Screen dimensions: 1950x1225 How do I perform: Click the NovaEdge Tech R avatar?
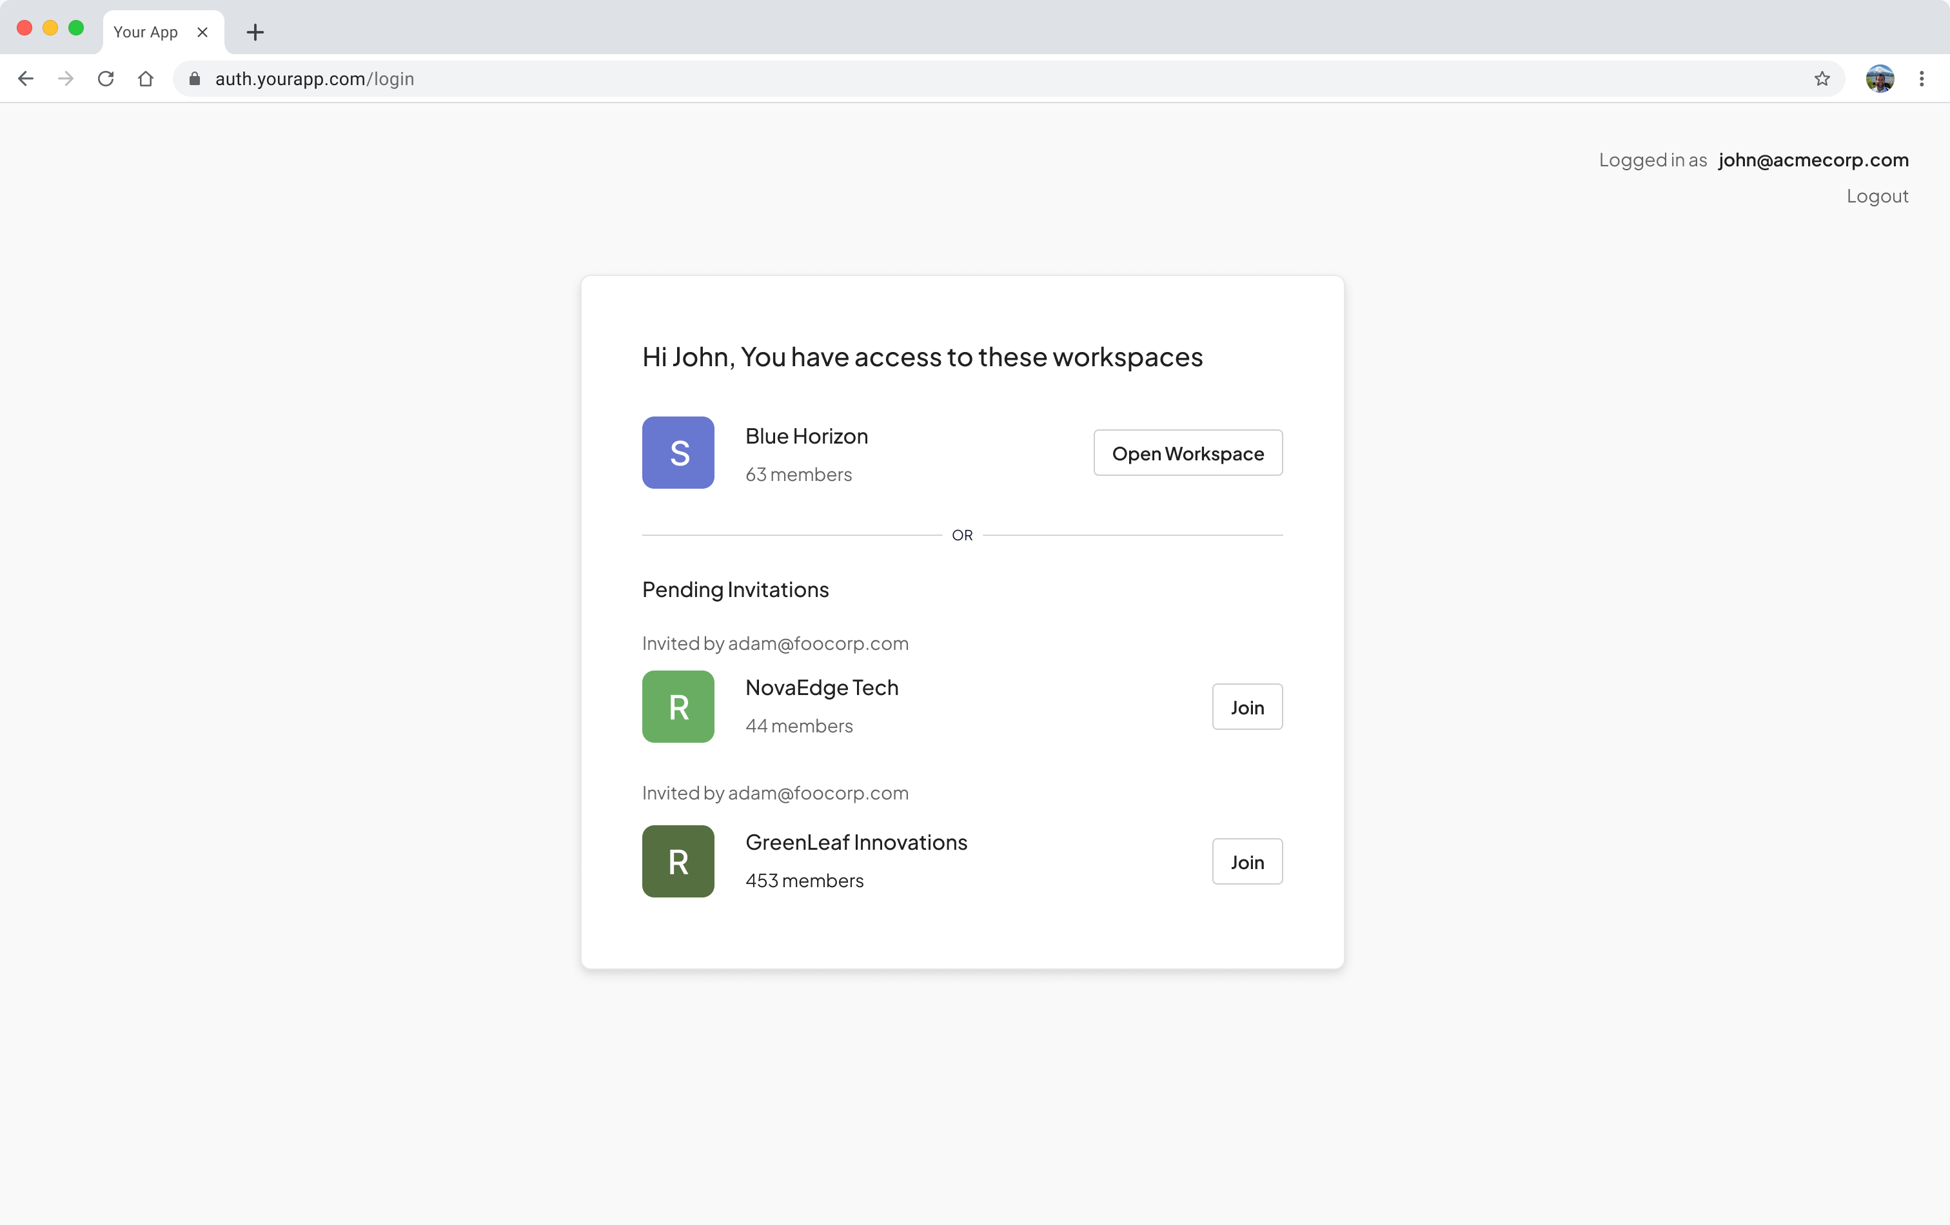(678, 706)
